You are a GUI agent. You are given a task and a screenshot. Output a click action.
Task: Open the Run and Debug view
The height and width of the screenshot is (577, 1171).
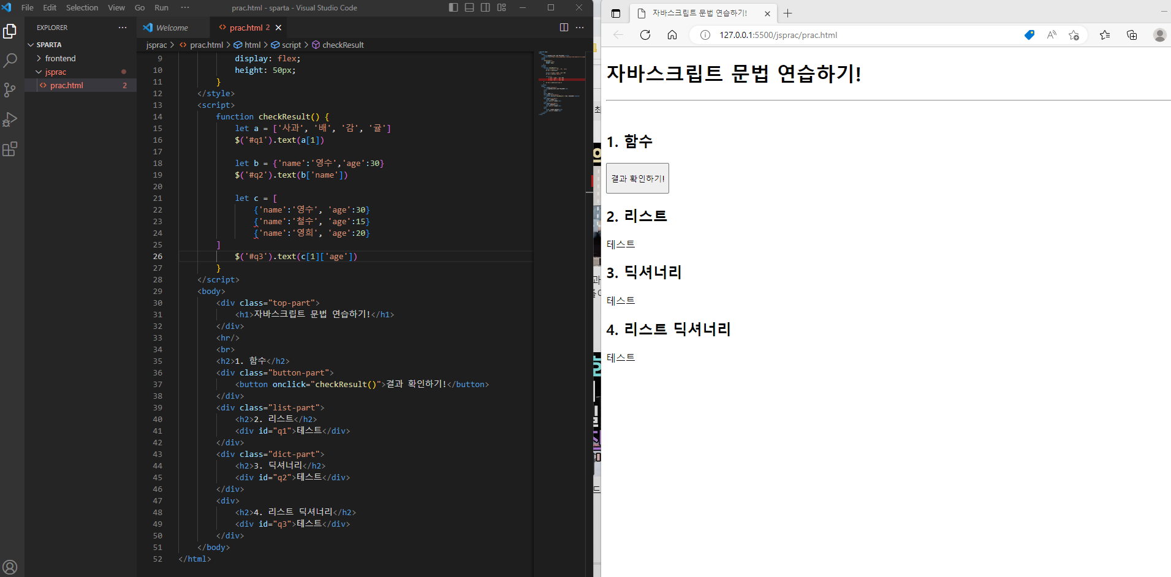[10, 119]
